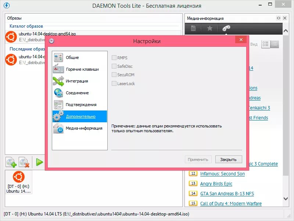Click the status bar DT-0 Ubuntu path text
Image resolution: width=294 pixels, height=221 pixels.
click(96, 214)
